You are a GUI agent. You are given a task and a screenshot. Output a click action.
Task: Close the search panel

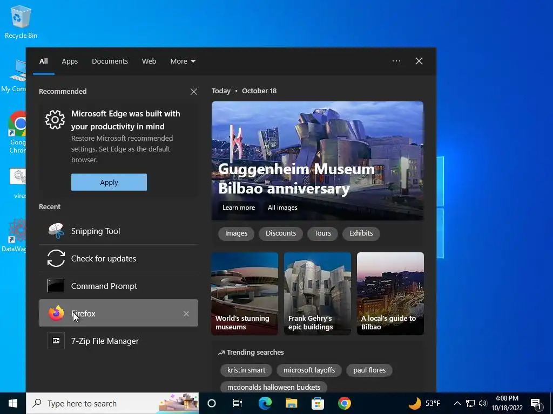(x=419, y=61)
